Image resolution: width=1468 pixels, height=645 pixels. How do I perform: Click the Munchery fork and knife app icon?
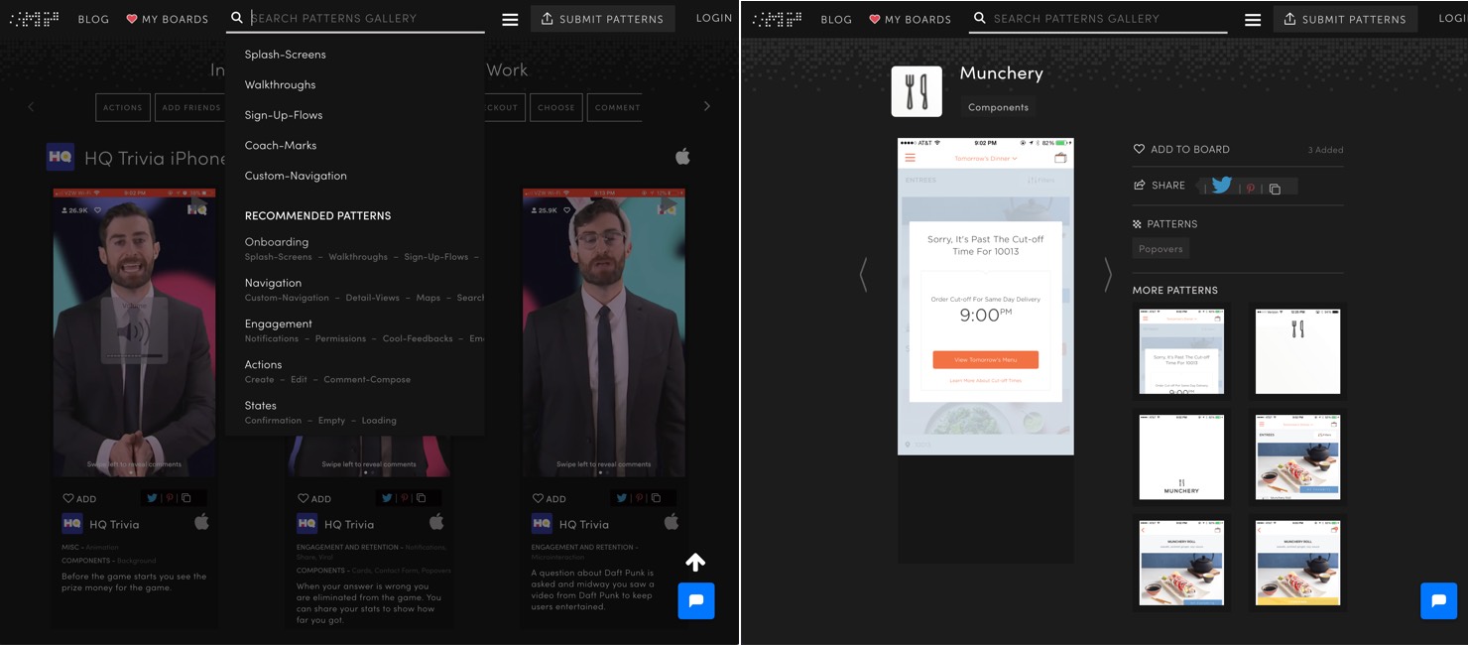[917, 92]
